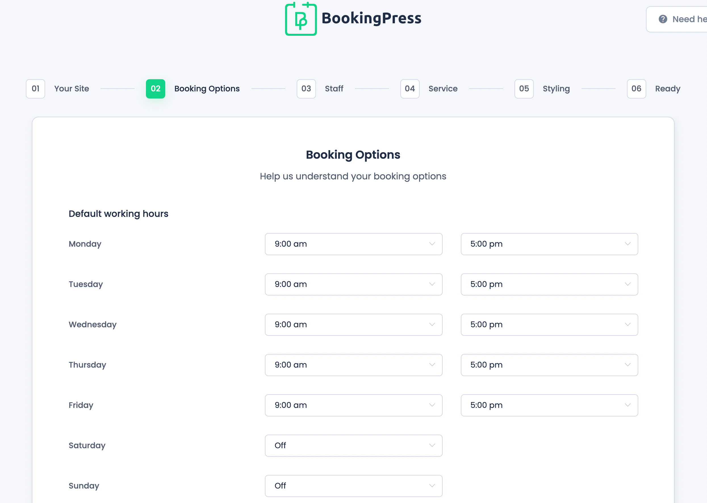The height and width of the screenshot is (503, 707).
Task: Open Thursday end time dropdown
Action: [549, 365]
